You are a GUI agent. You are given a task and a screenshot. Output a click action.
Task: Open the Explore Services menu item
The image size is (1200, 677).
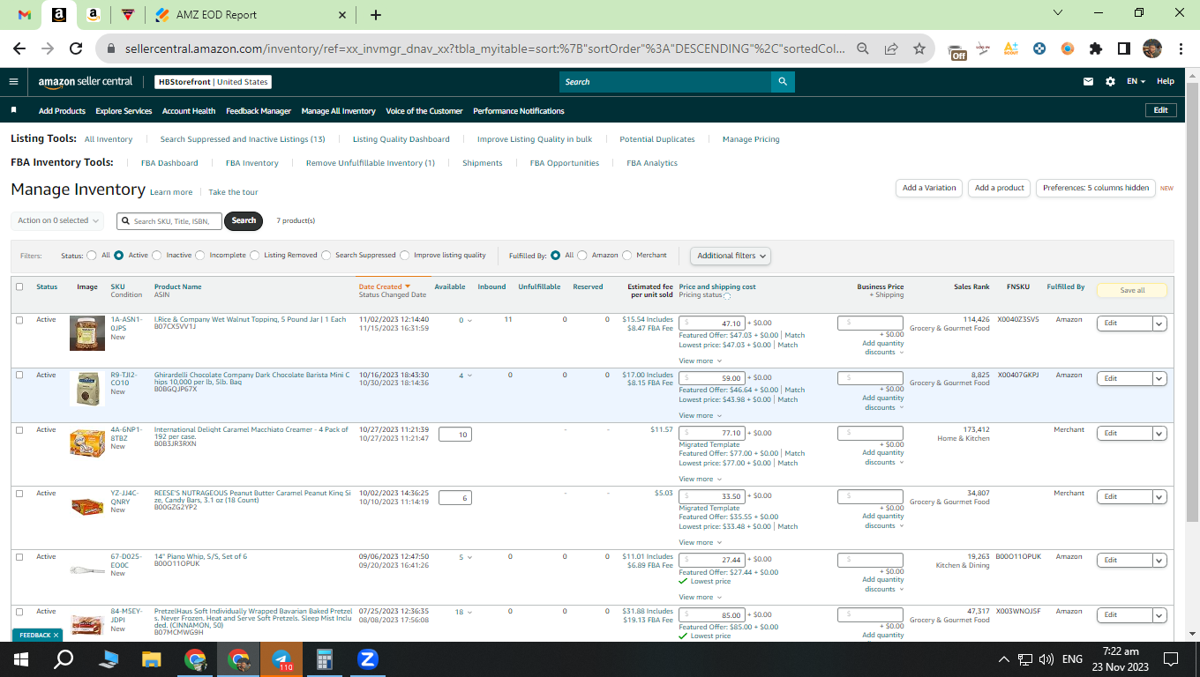pyautogui.click(x=124, y=111)
